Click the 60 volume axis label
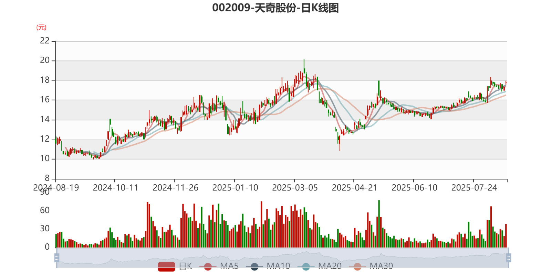551x275 pixels. click(x=45, y=210)
